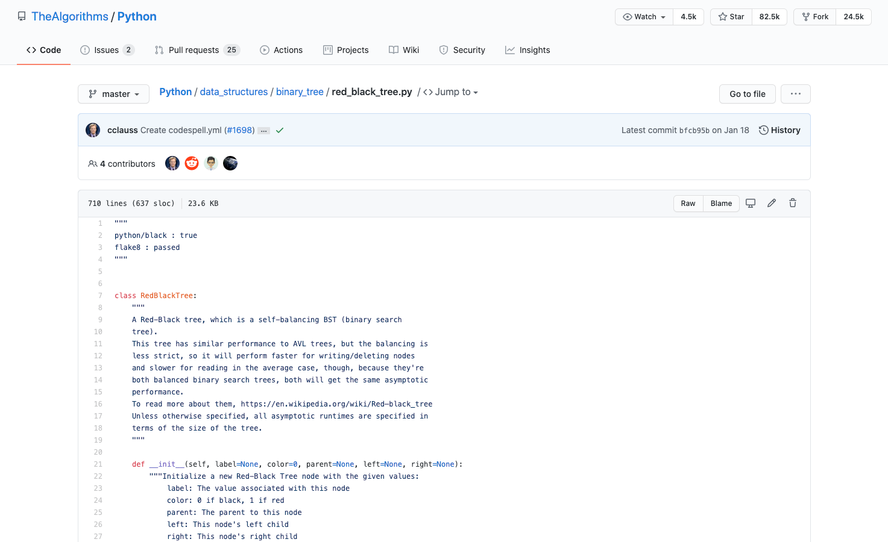The width and height of the screenshot is (888, 542).
Task: Switch to the Projects tab
Action: [345, 50]
